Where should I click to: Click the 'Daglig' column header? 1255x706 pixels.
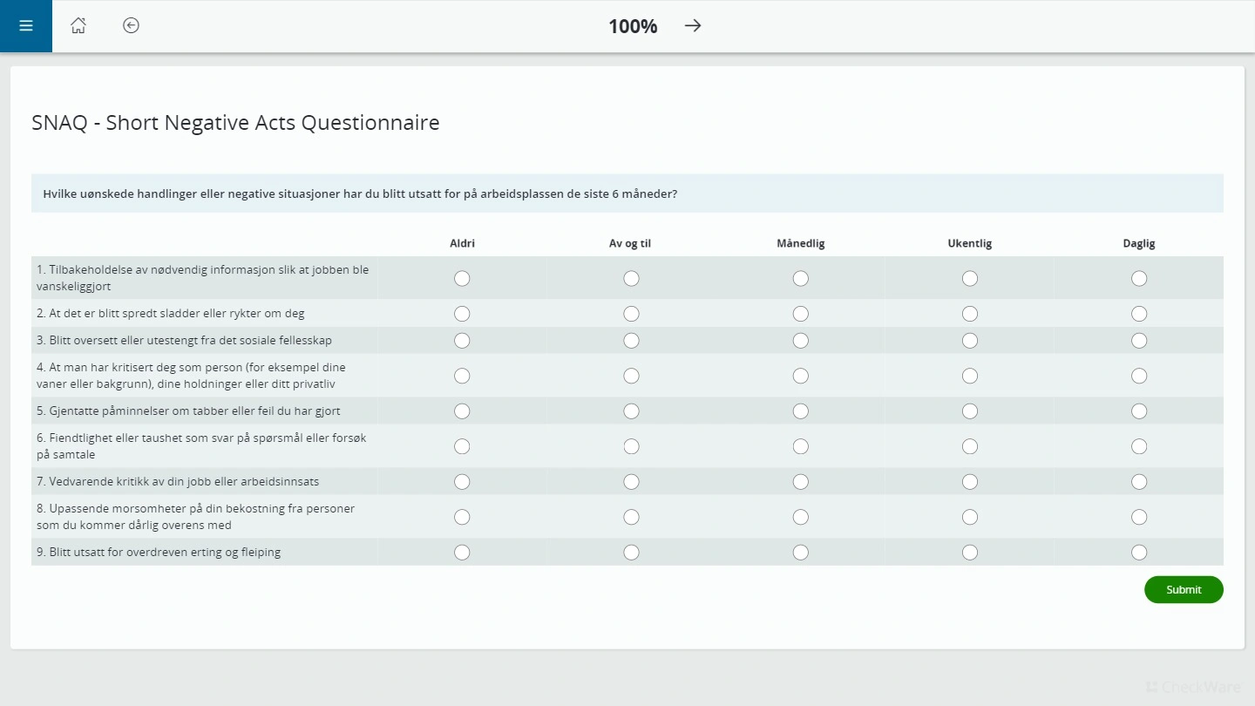click(1139, 244)
